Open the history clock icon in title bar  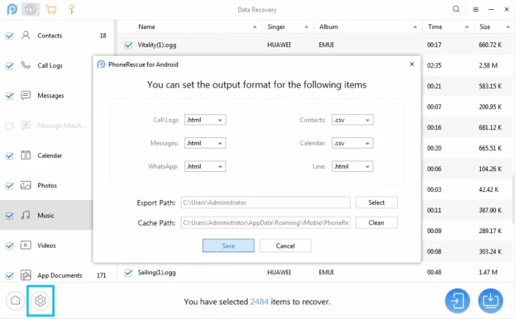(x=30, y=9)
